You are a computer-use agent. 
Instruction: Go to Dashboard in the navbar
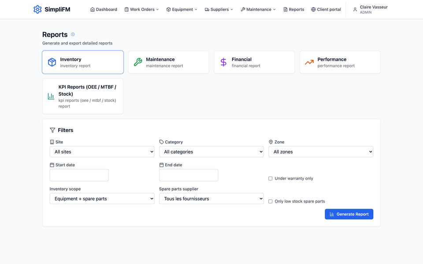pos(104,9)
